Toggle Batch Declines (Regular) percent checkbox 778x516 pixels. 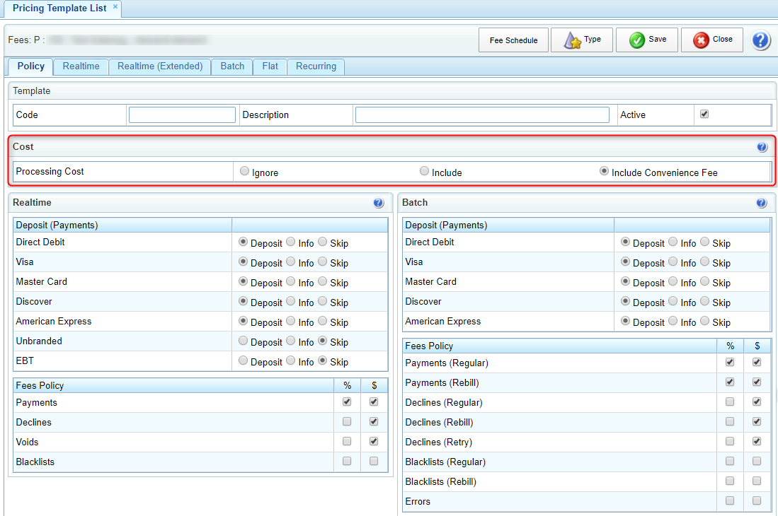[x=730, y=401]
